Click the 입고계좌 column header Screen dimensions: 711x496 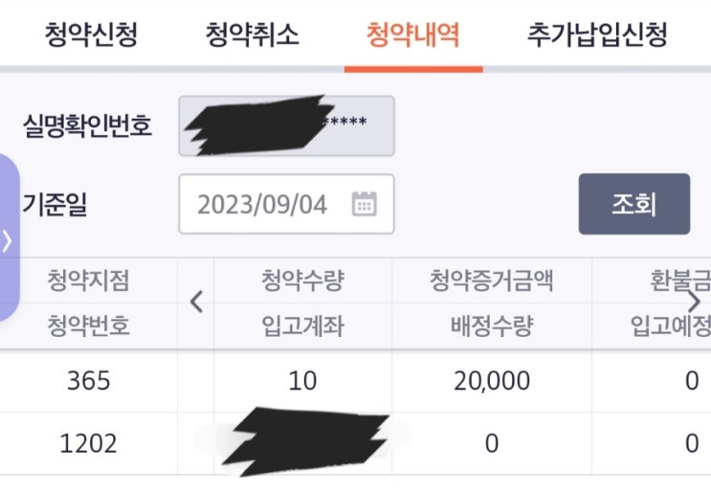[x=301, y=327]
